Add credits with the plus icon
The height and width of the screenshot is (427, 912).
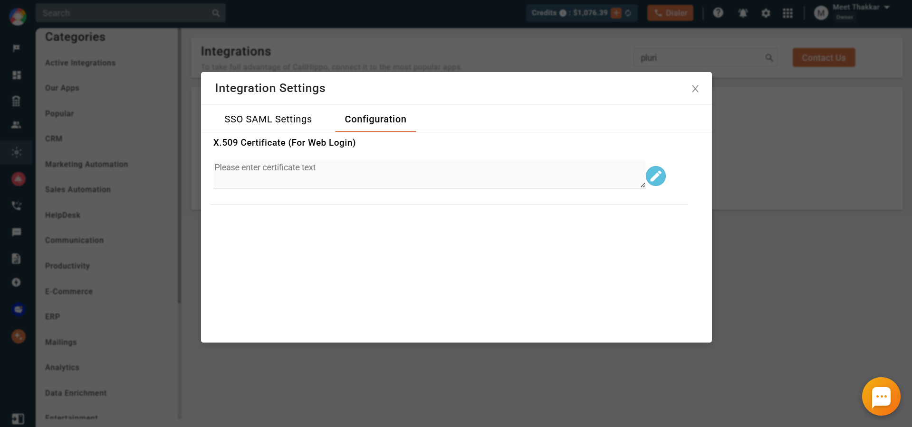click(x=616, y=13)
